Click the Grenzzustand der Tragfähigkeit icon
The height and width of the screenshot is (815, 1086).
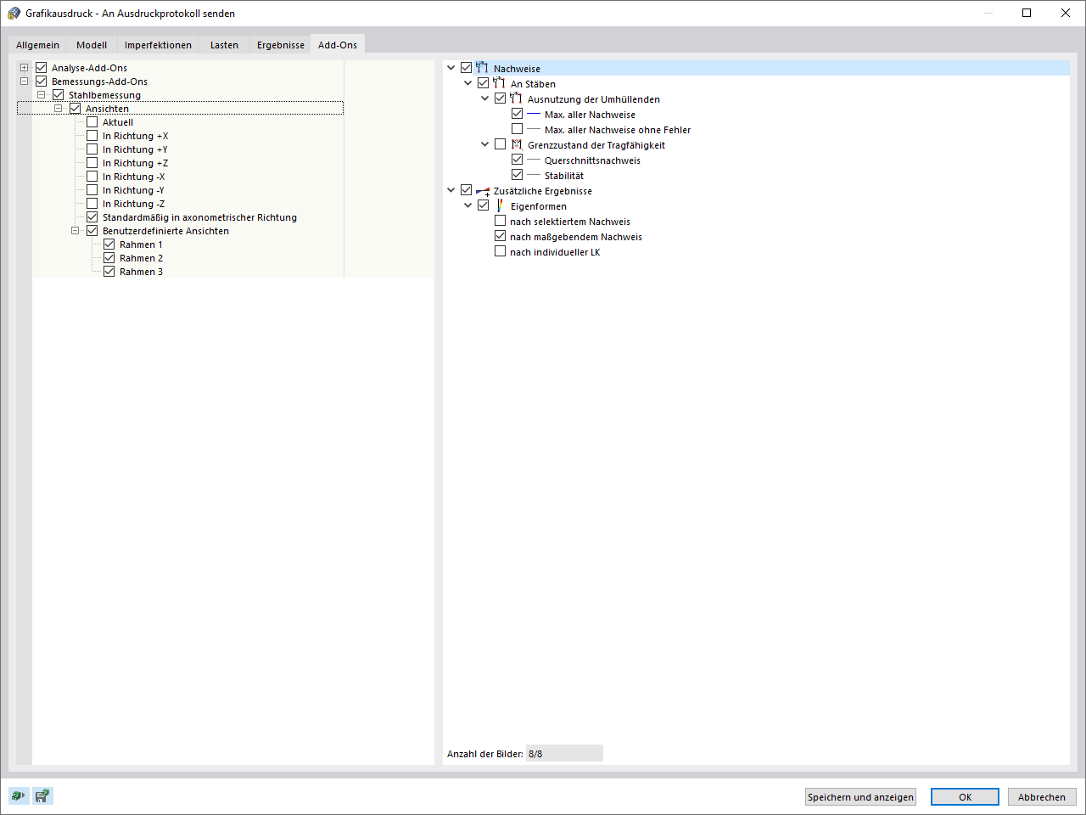pos(517,144)
